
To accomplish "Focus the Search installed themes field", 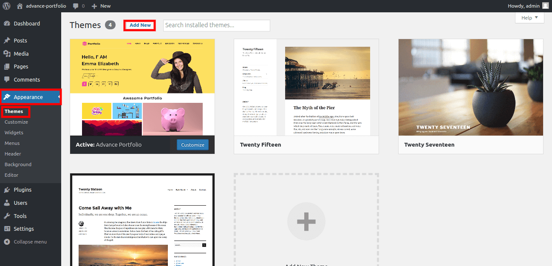I will pos(217,25).
